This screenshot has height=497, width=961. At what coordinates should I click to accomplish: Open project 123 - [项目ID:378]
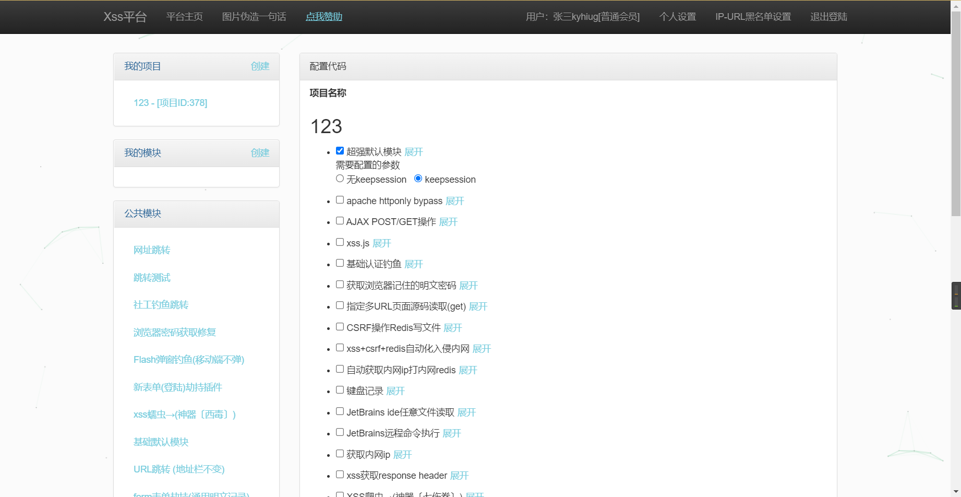(x=170, y=102)
